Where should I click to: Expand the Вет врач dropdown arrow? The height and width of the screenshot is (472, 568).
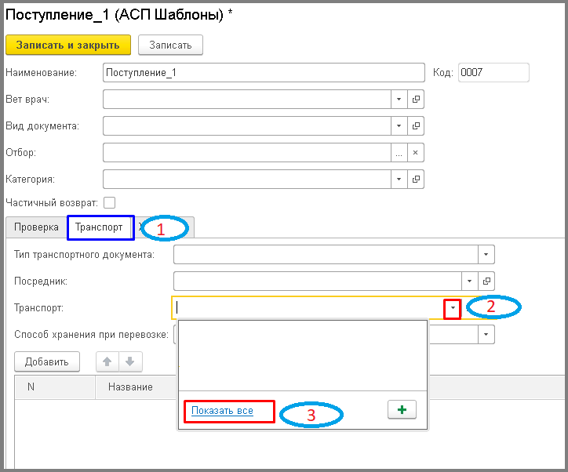[399, 99]
